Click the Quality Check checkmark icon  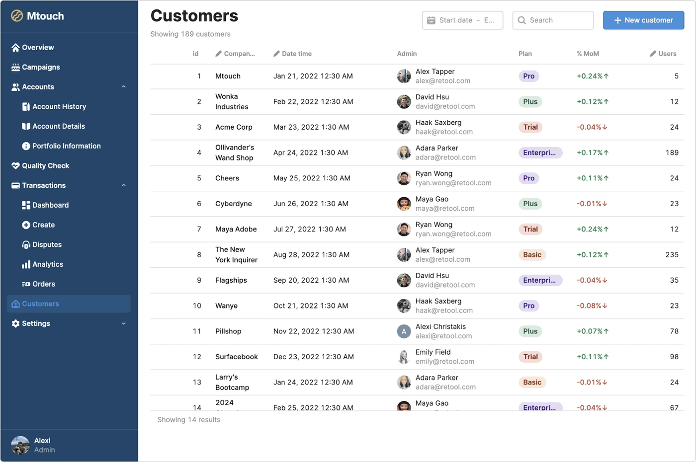[15, 165]
